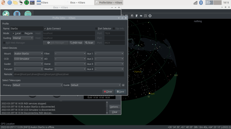Expand the Aux 2 dropdown
The image size is (231, 129).
pos(109,59)
